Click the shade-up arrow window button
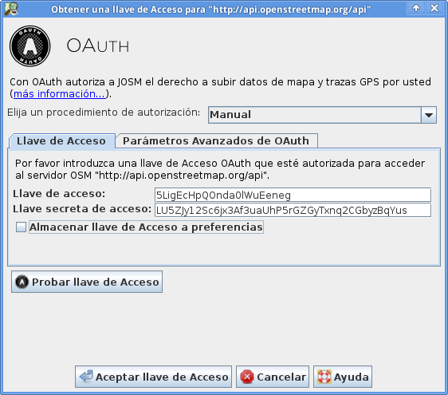This screenshot has height=395, width=448. point(416,8)
